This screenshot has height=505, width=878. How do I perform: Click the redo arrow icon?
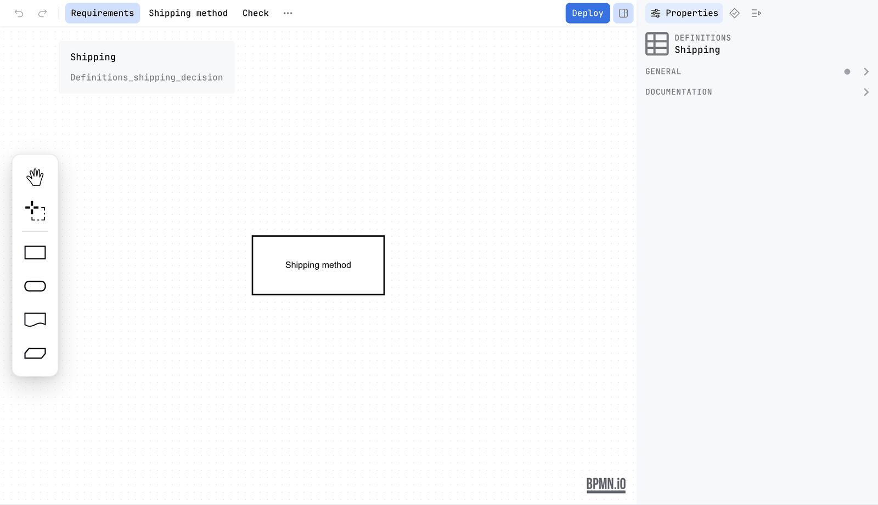coord(42,13)
